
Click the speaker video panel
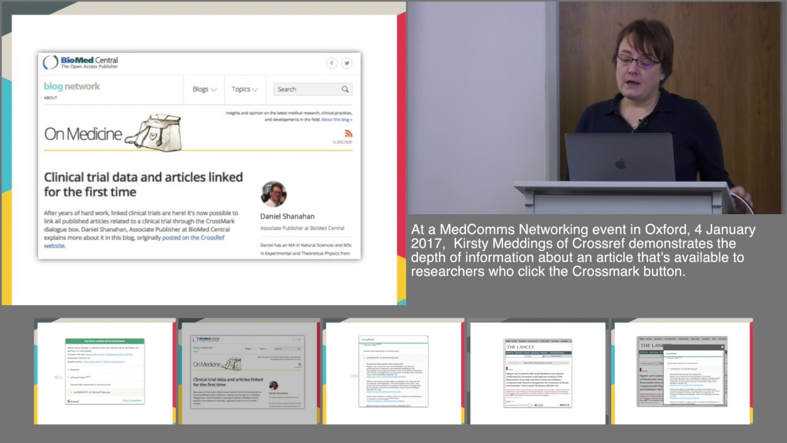[x=597, y=108]
